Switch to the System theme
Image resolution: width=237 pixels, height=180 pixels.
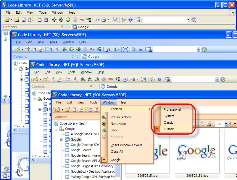point(173,116)
